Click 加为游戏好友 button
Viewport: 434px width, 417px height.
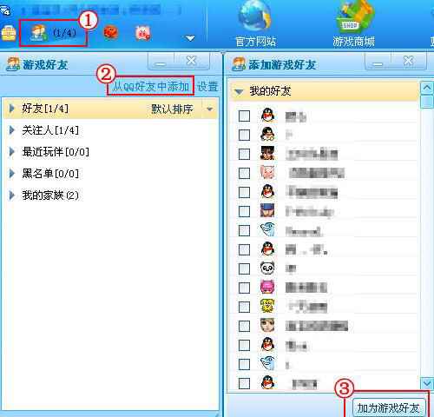(388, 407)
